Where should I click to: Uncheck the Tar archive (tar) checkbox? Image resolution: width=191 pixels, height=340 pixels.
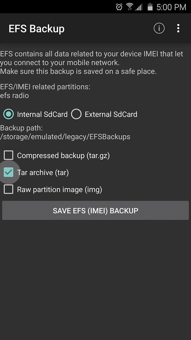pyautogui.click(x=9, y=172)
